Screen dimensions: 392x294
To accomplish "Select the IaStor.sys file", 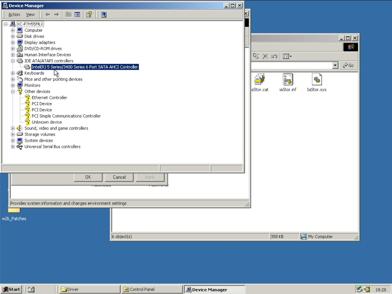I will click(317, 82).
